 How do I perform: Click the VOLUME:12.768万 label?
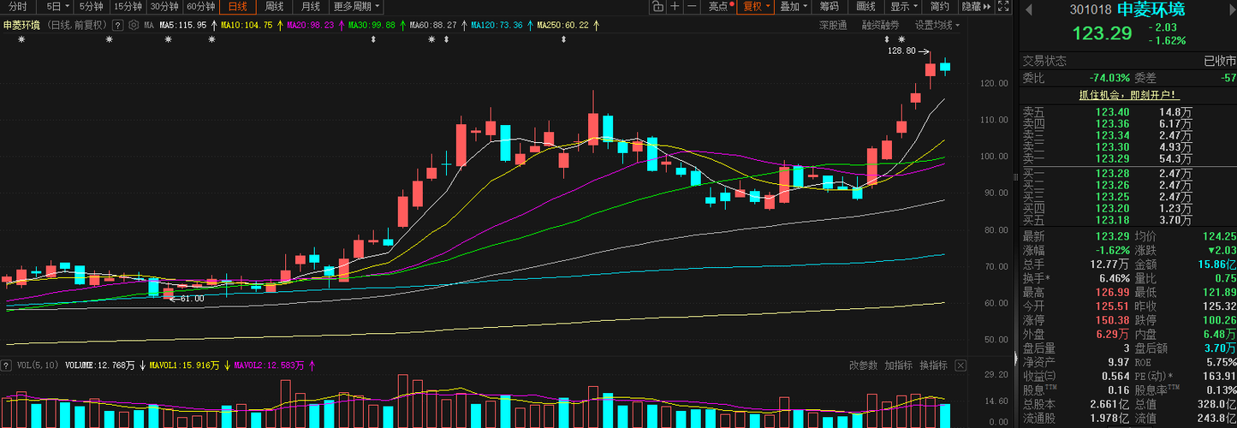point(100,366)
